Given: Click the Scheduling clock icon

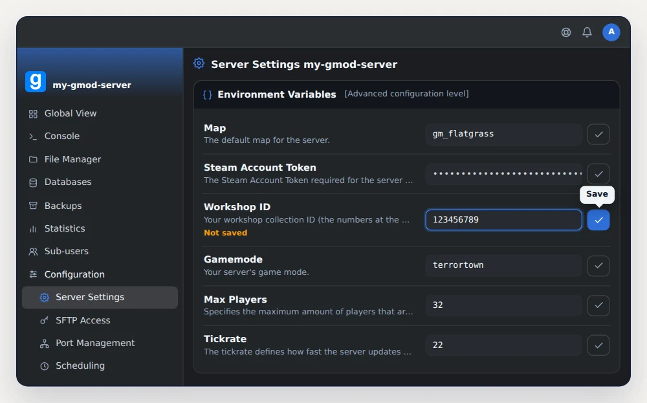Looking at the screenshot, I should click(x=44, y=366).
